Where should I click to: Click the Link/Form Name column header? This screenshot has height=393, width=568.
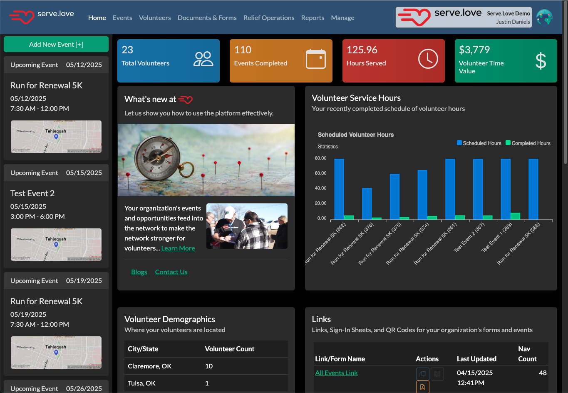pos(340,359)
